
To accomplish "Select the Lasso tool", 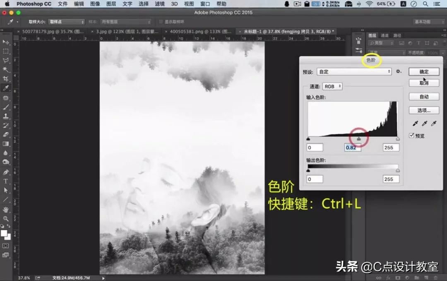I will pyautogui.click(x=6, y=60).
